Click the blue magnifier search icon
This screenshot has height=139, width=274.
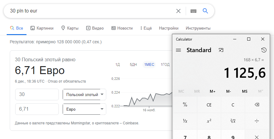click(x=205, y=11)
